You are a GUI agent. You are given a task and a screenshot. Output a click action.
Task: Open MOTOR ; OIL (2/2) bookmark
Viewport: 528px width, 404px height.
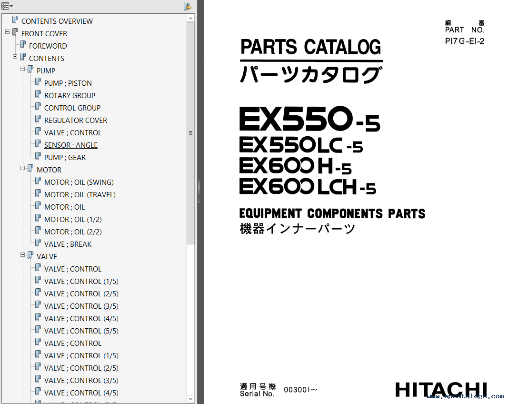pos(73,232)
